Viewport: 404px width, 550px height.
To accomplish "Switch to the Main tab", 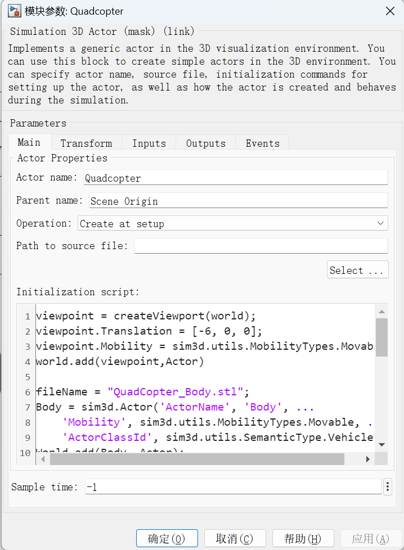I will pyautogui.click(x=29, y=143).
